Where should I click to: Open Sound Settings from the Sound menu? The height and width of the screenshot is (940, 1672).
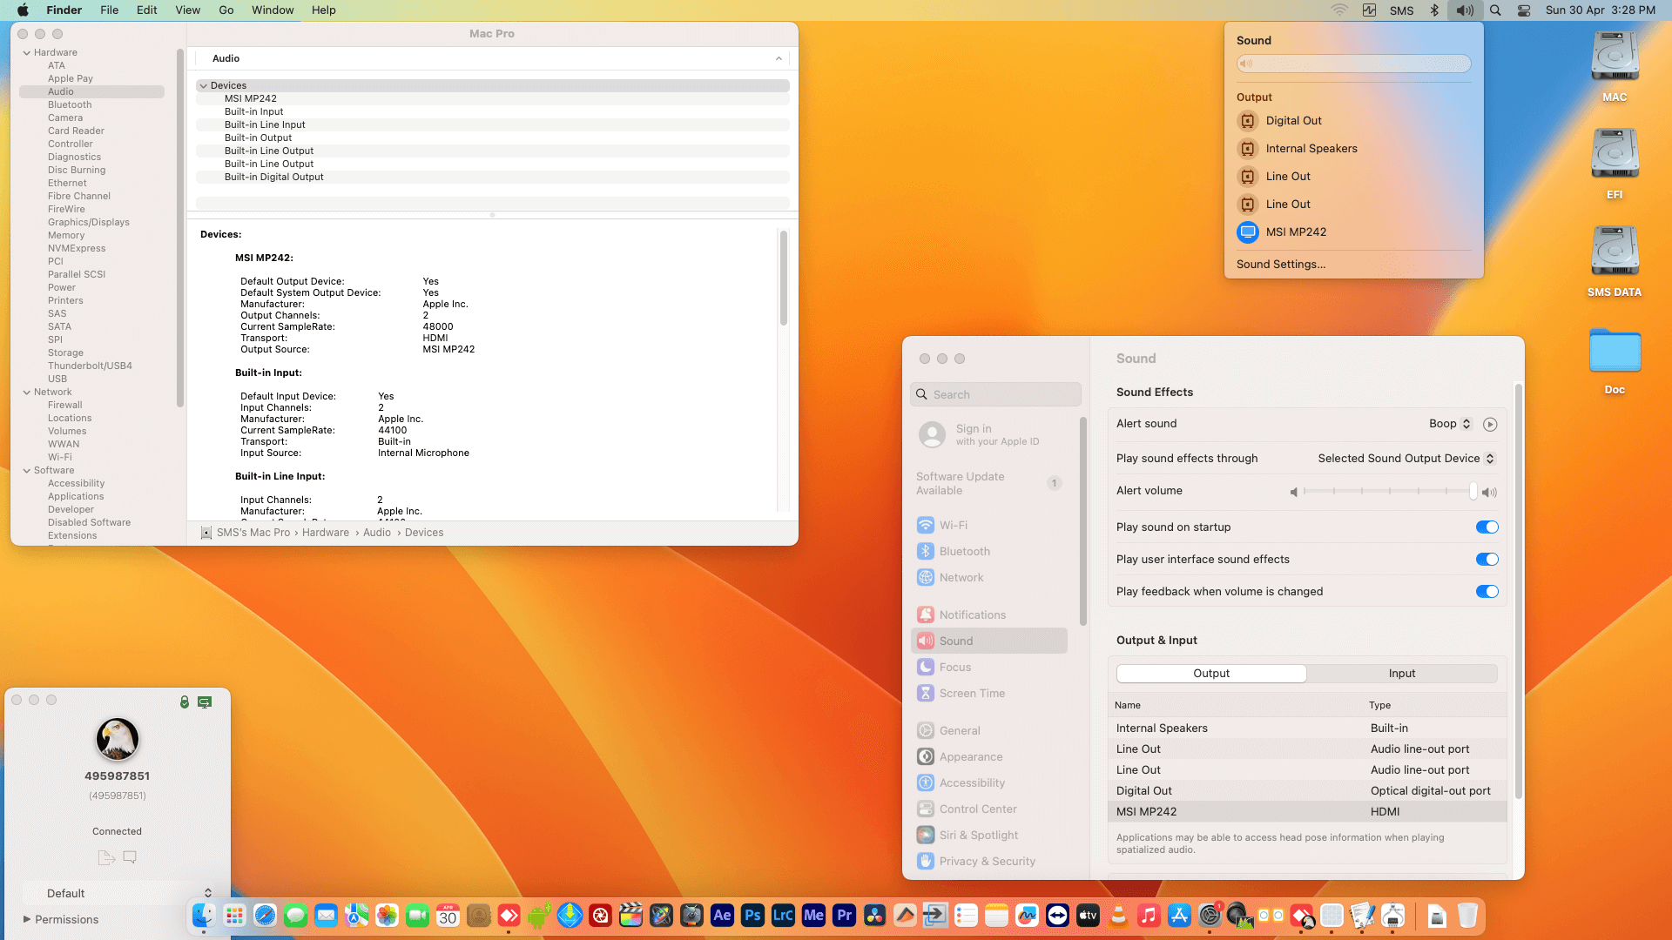1281,265
